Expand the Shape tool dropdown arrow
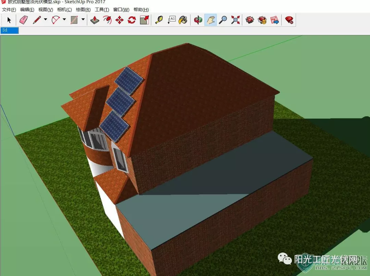The image size is (370, 276). [x=83, y=19]
